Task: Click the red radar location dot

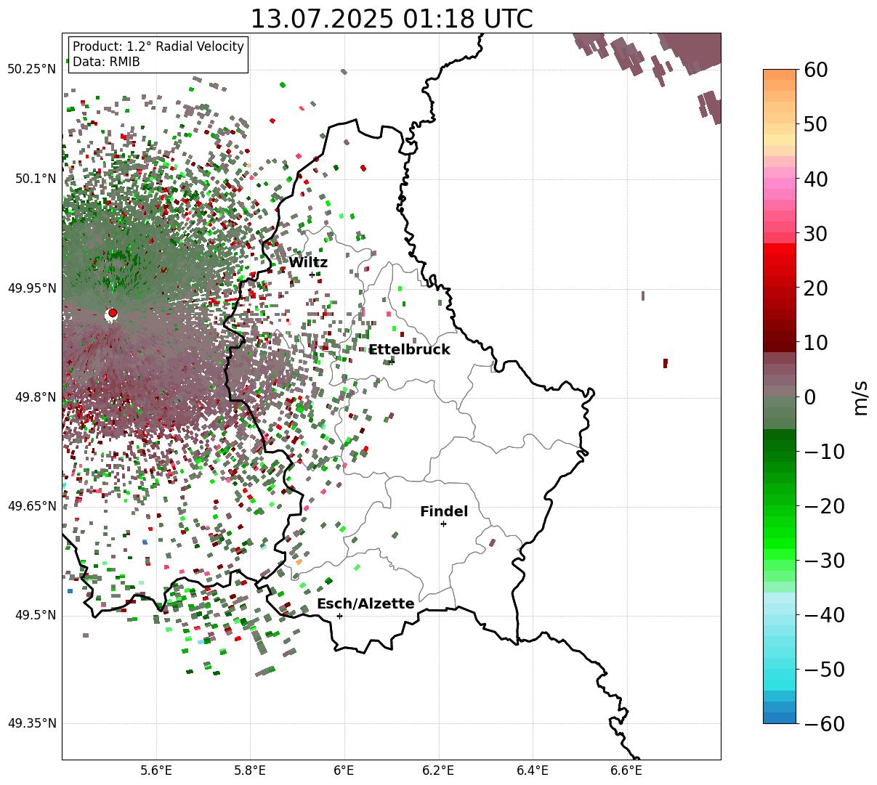Action: pos(113,313)
